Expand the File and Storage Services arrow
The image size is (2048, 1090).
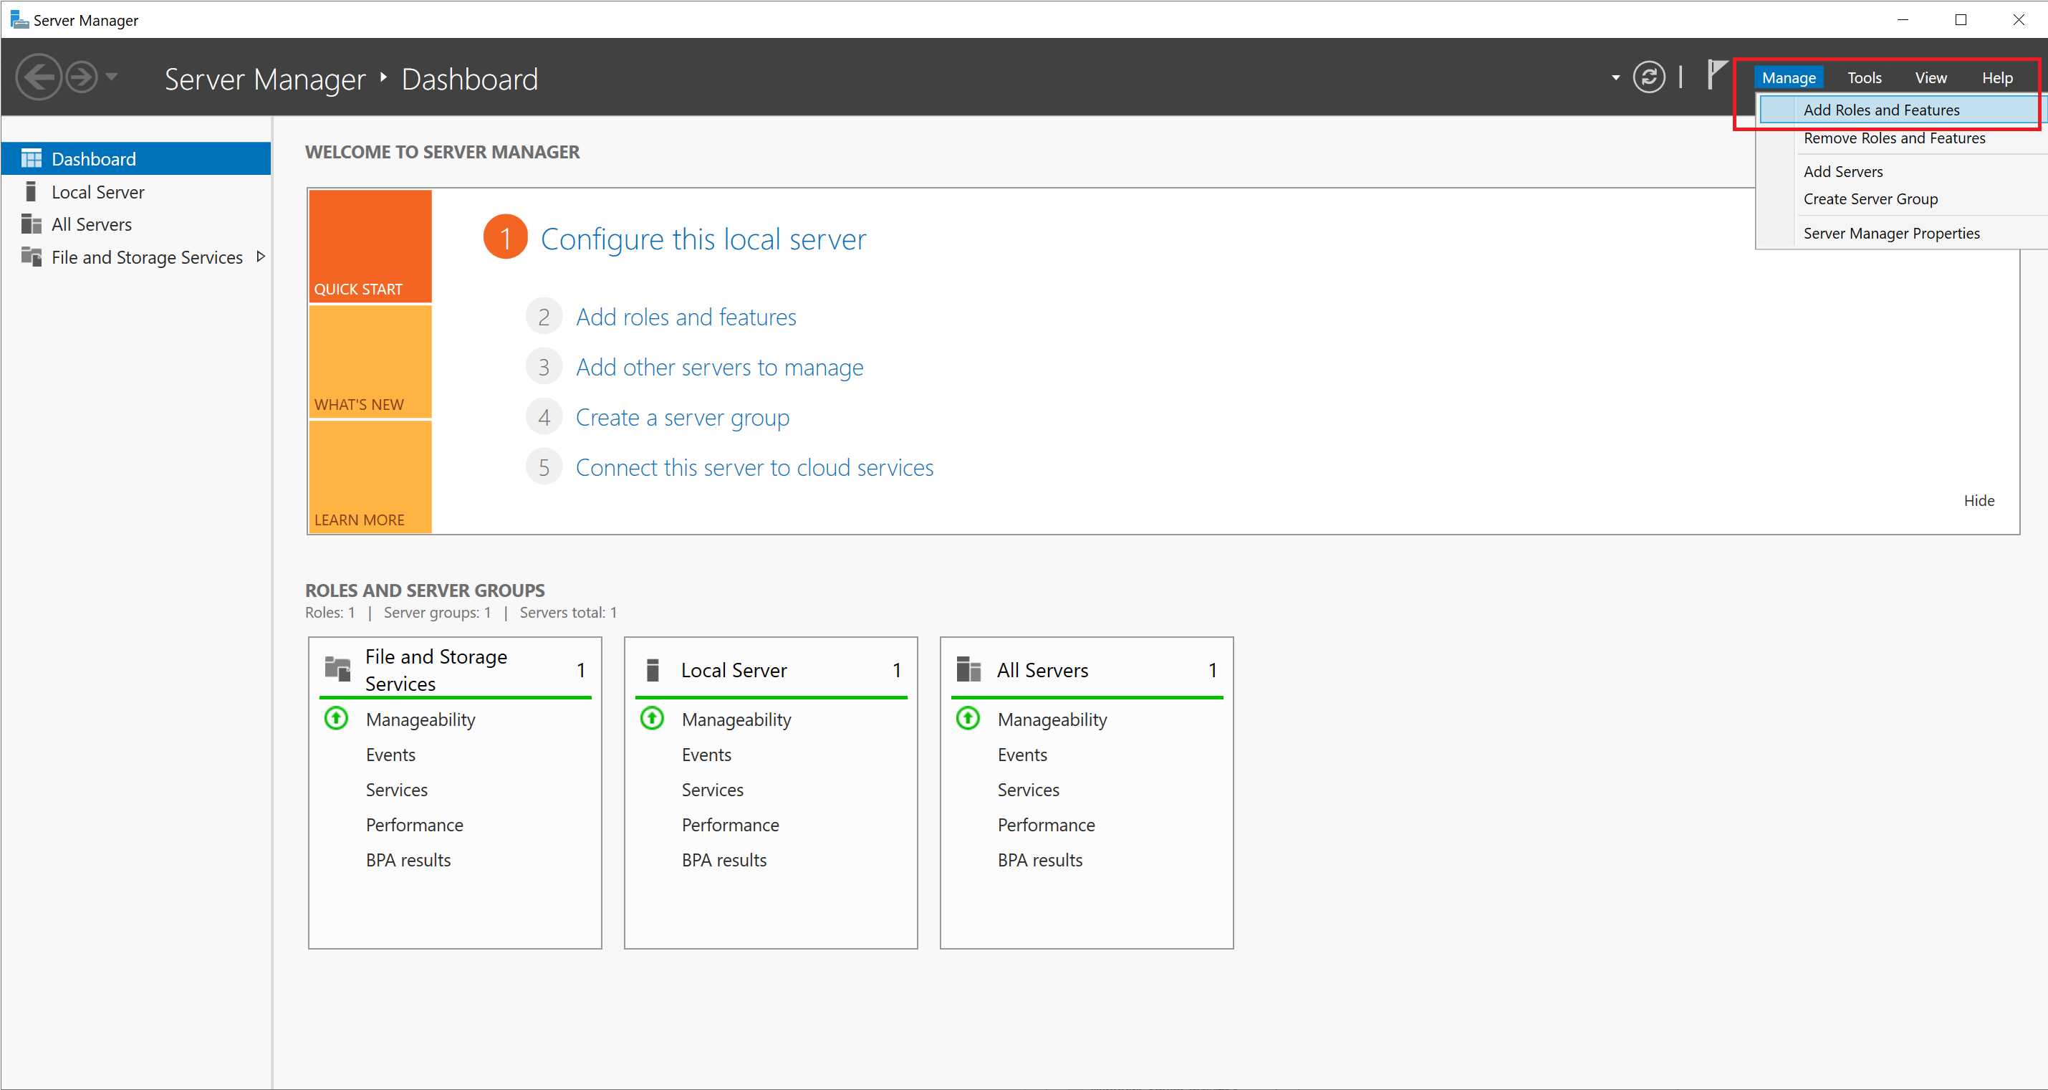tap(260, 257)
